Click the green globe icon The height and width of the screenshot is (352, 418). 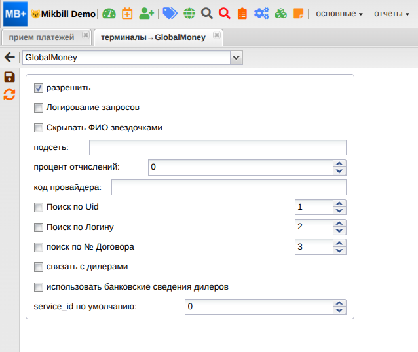point(189,14)
